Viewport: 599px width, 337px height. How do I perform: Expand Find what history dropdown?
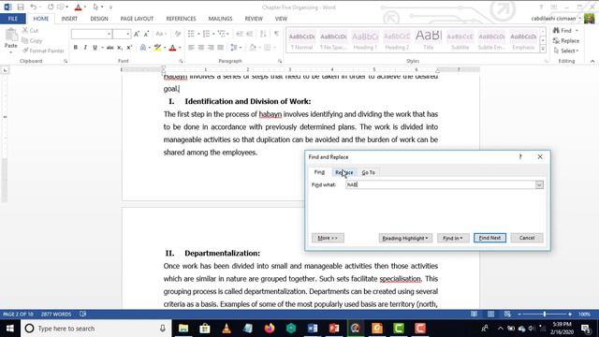[539, 185]
